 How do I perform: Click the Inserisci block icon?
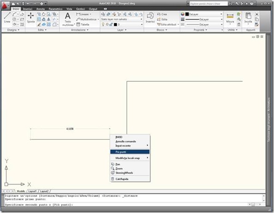click(x=150, y=17)
